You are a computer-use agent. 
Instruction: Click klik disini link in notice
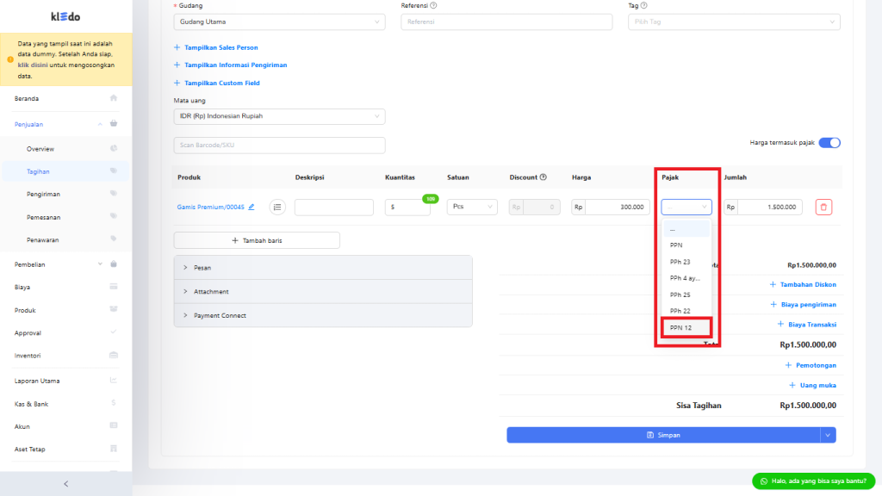[33, 65]
